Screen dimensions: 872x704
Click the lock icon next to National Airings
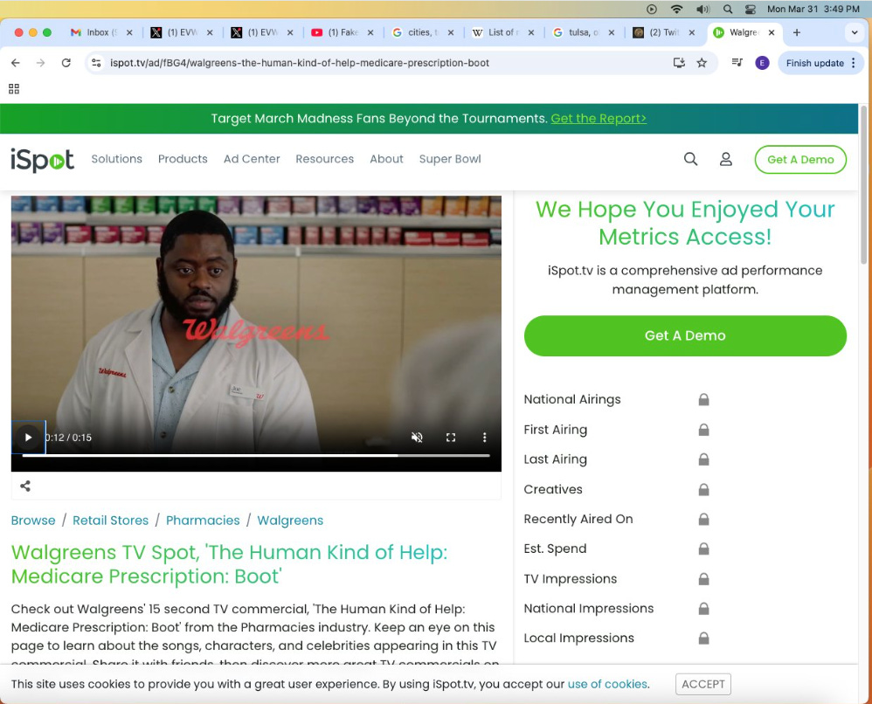pyautogui.click(x=703, y=399)
